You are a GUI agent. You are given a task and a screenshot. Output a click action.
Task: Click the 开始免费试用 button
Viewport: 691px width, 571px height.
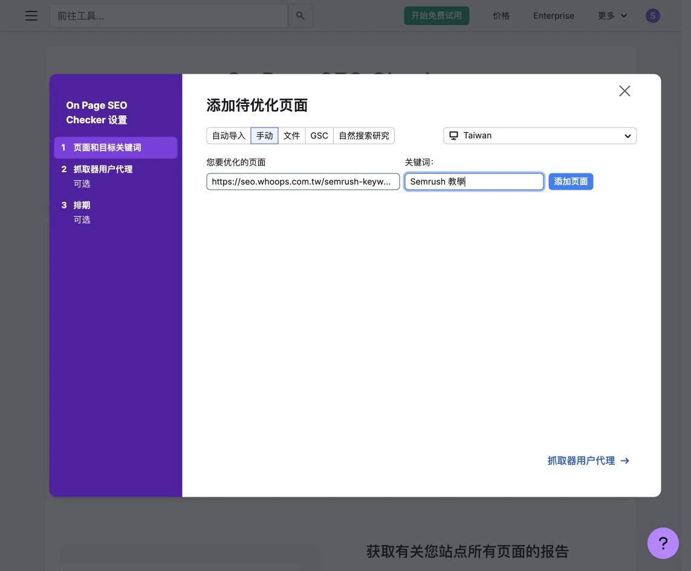point(436,16)
